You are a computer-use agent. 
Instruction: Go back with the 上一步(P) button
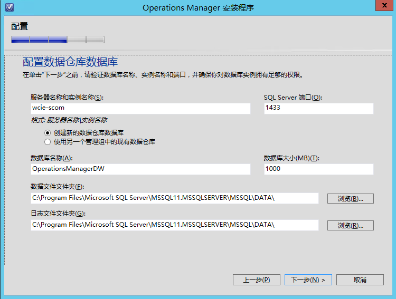(x=257, y=280)
